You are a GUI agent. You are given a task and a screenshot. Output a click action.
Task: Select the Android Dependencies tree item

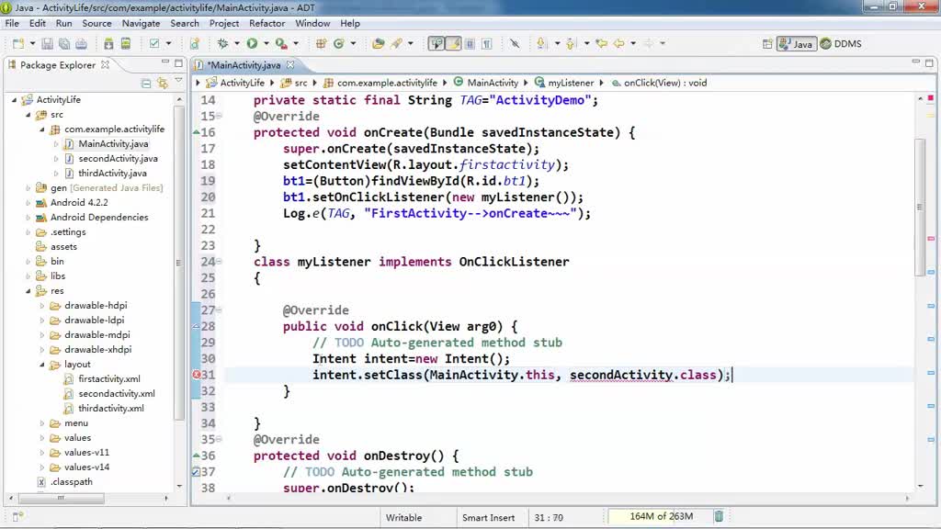(99, 217)
